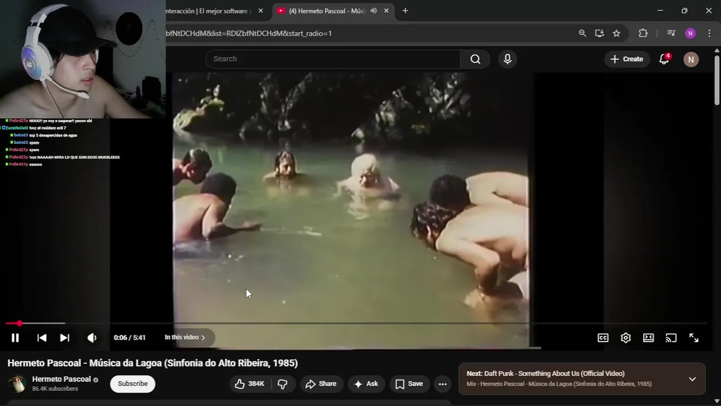Click the YouTube search box
The width and height of the screenshot is (721, 406).
[333, 59]
